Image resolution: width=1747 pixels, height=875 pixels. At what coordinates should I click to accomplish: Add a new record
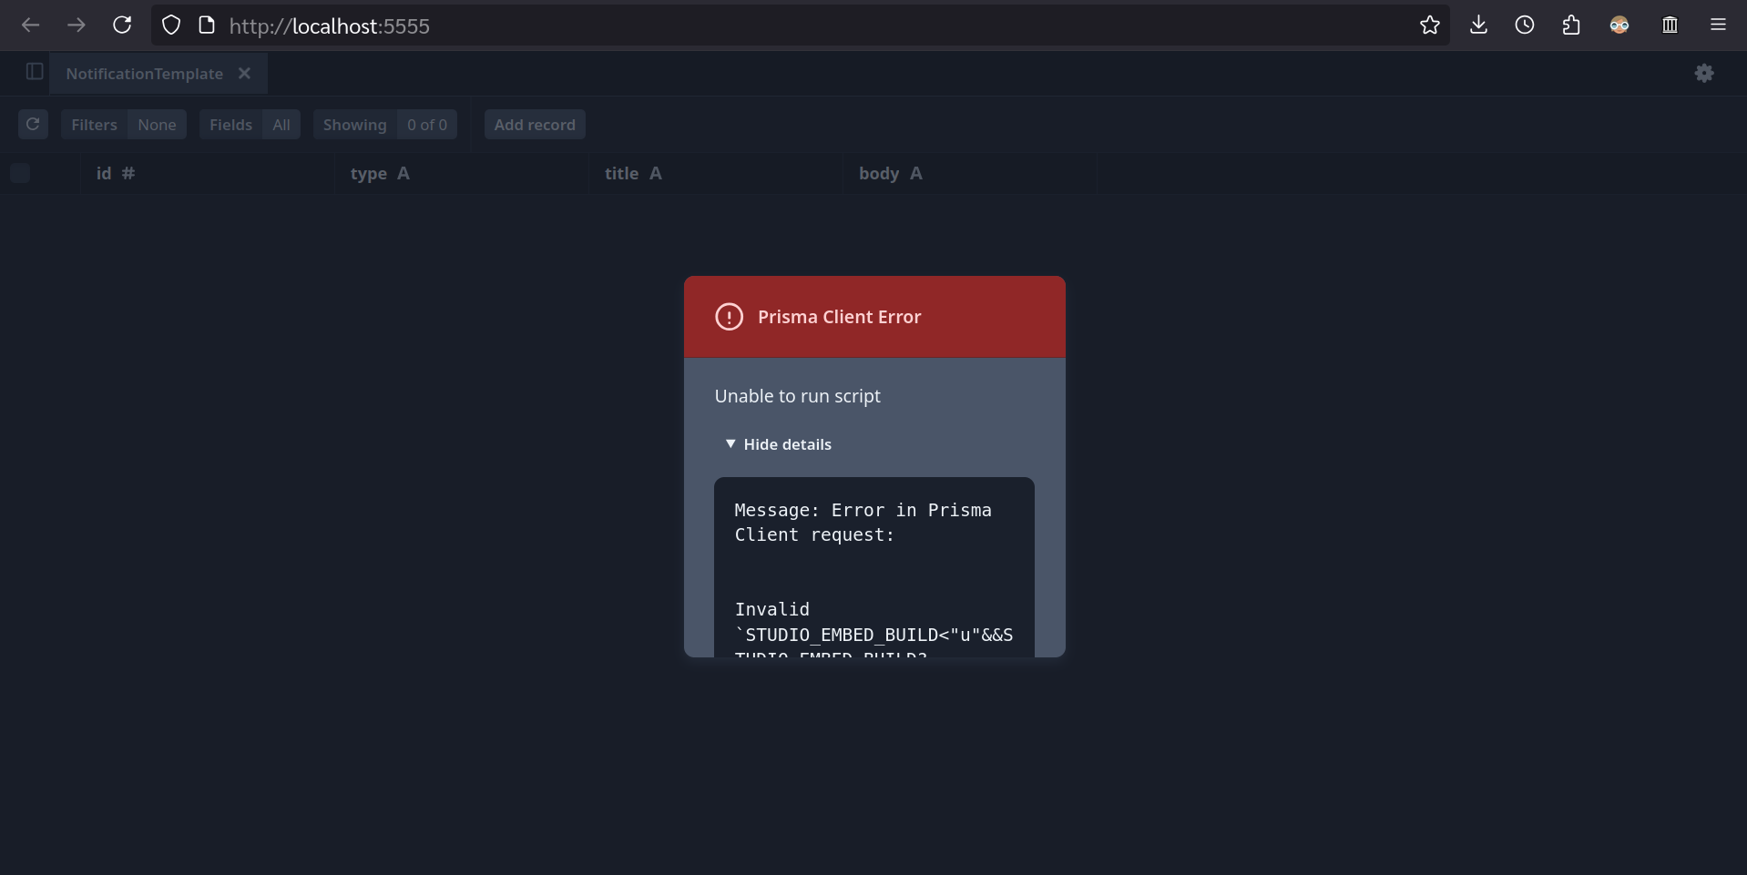point(535,124)
